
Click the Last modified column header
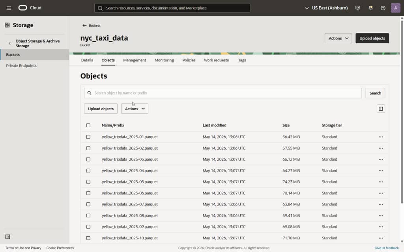pyautogui.click(x=214, y=125)
